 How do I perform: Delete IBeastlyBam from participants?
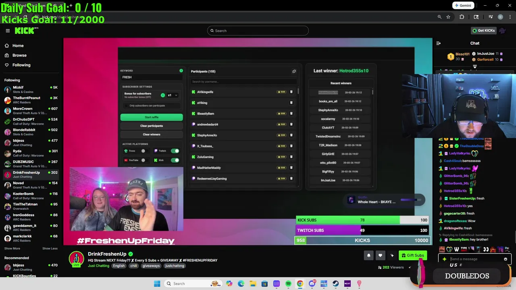[291, 114]
